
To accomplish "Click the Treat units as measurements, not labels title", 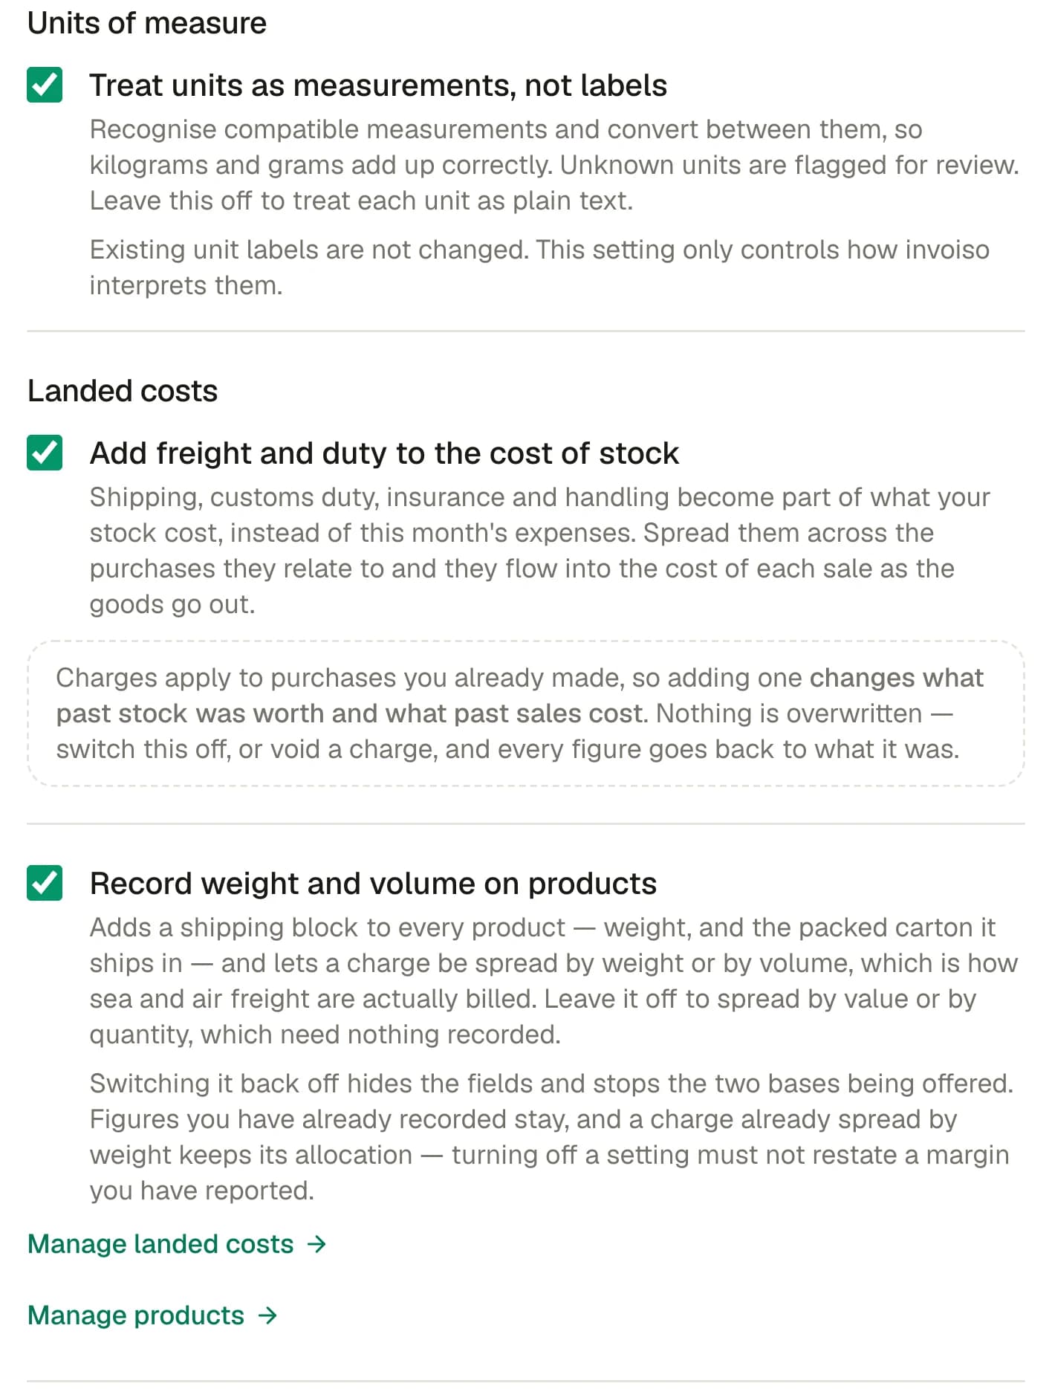I will (378, 85).
